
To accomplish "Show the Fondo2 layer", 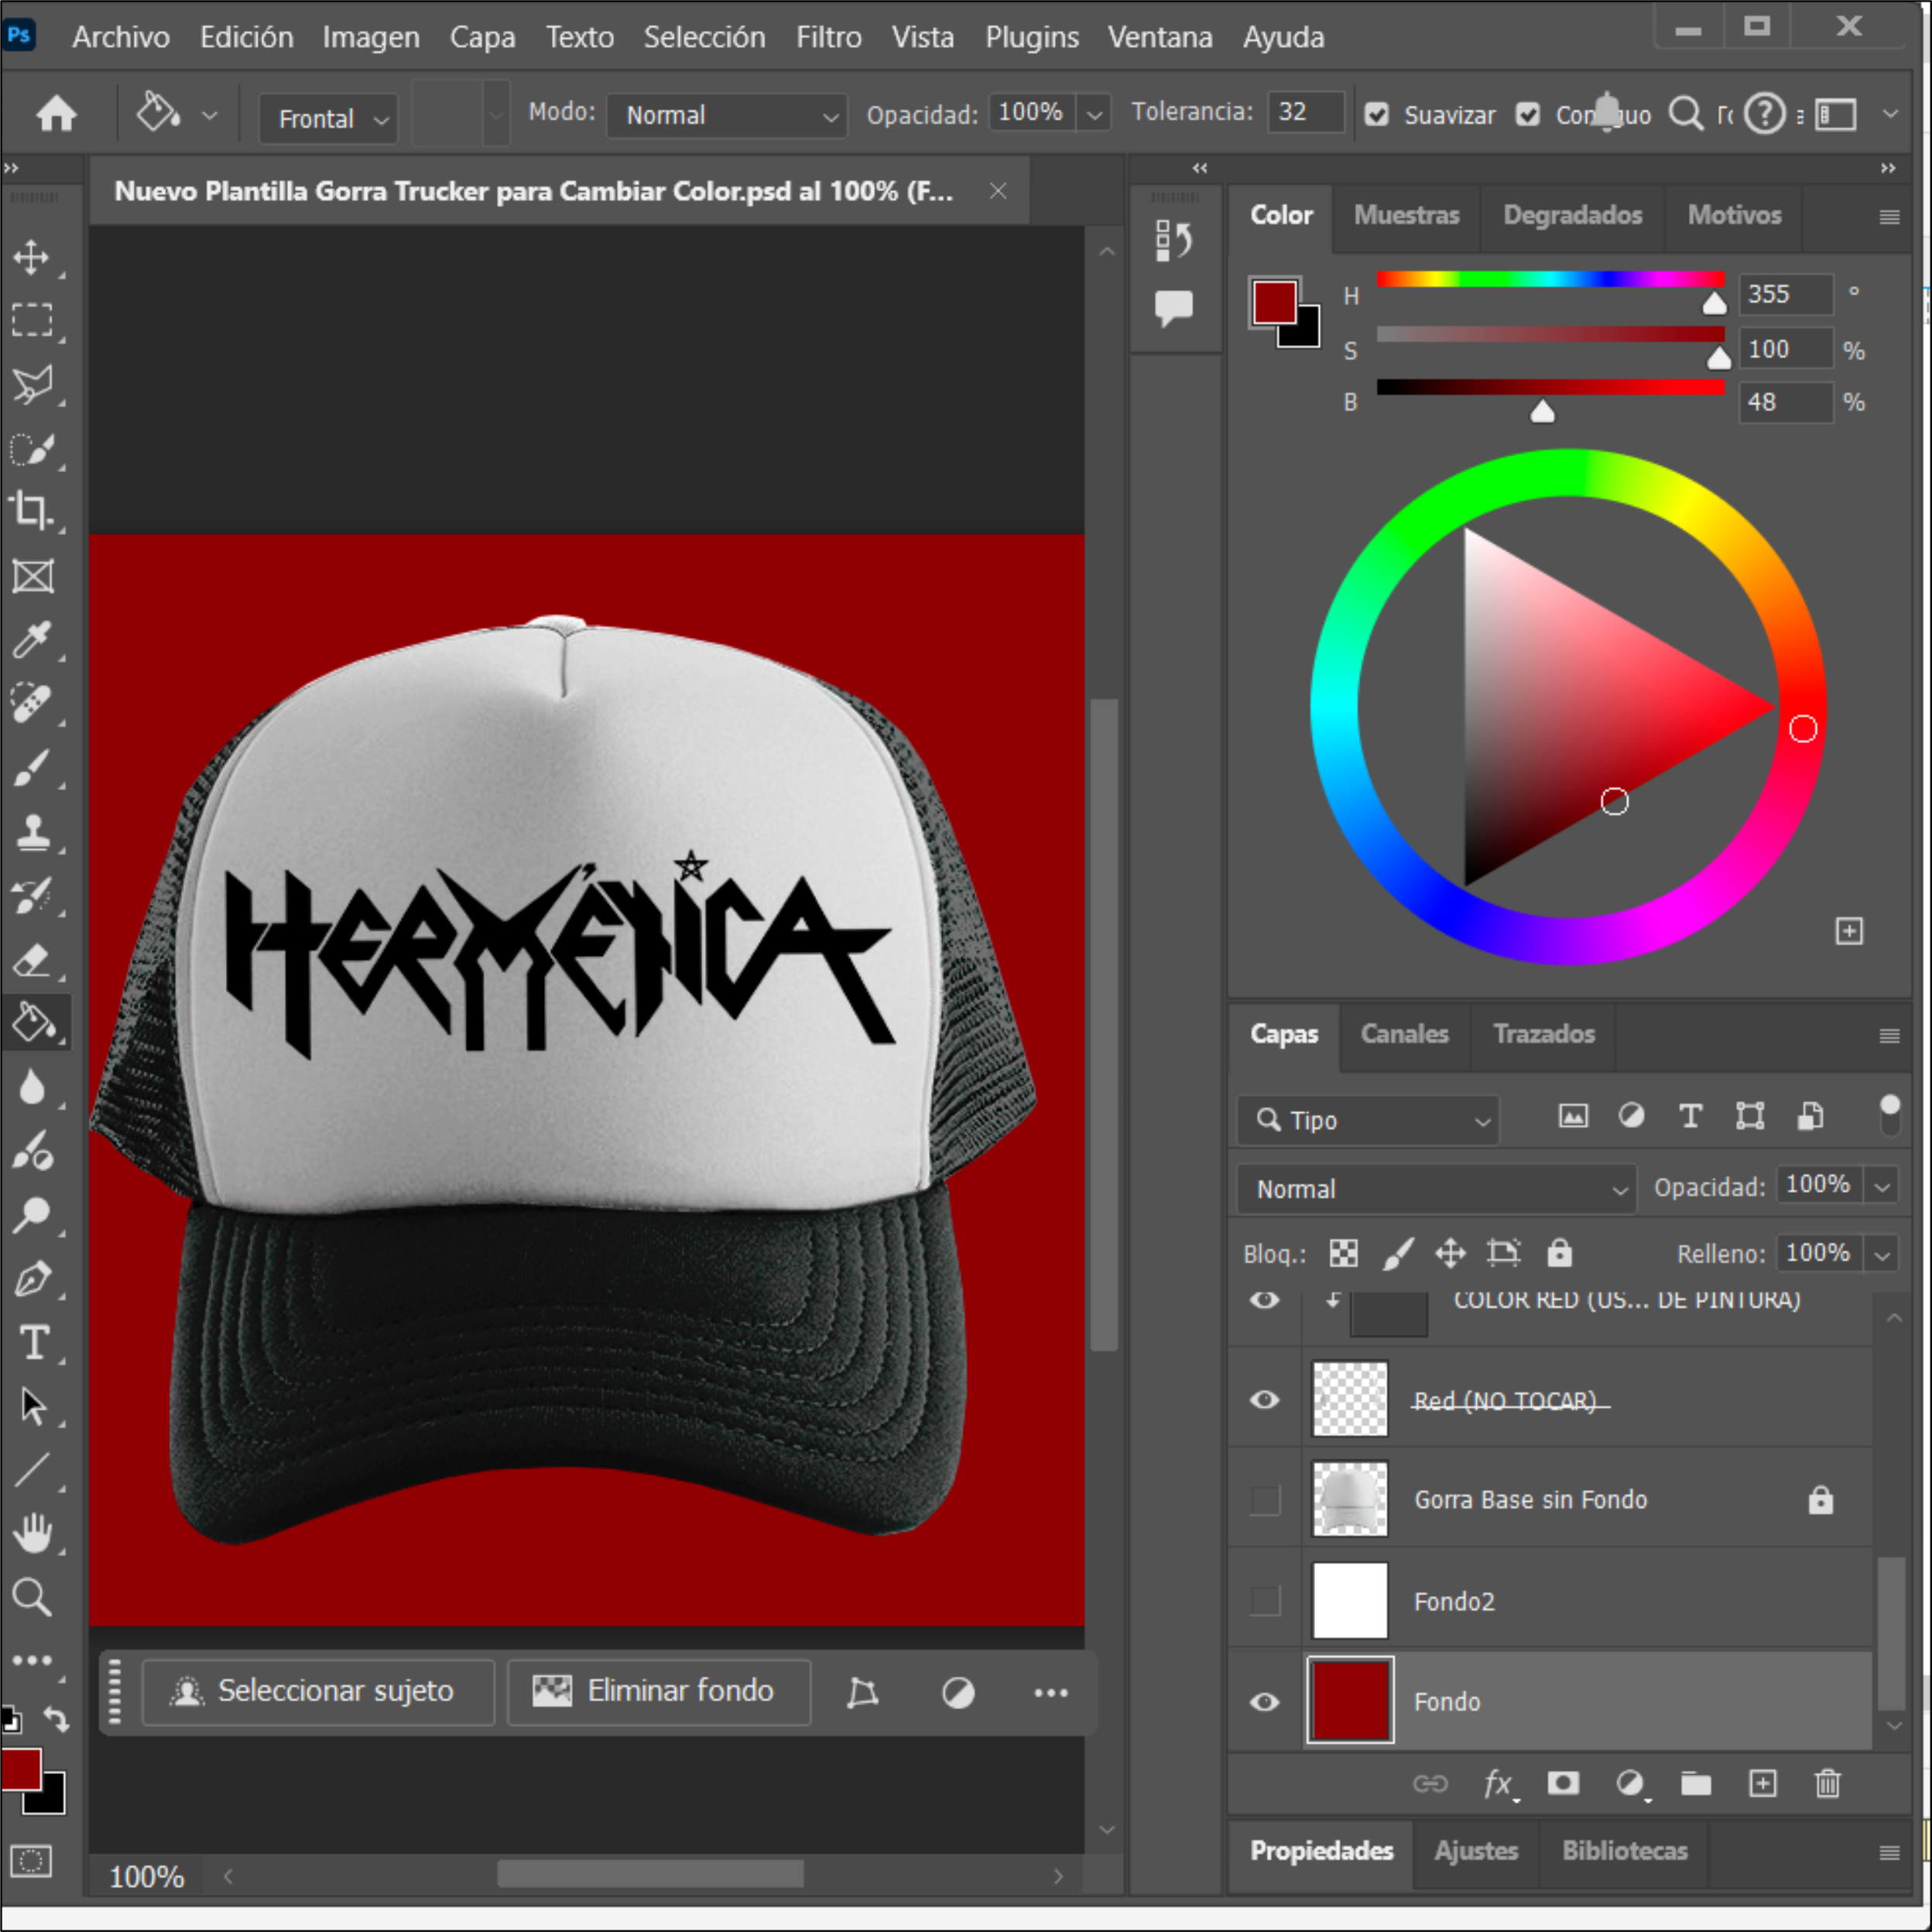I will (x=1265, y=1600).
